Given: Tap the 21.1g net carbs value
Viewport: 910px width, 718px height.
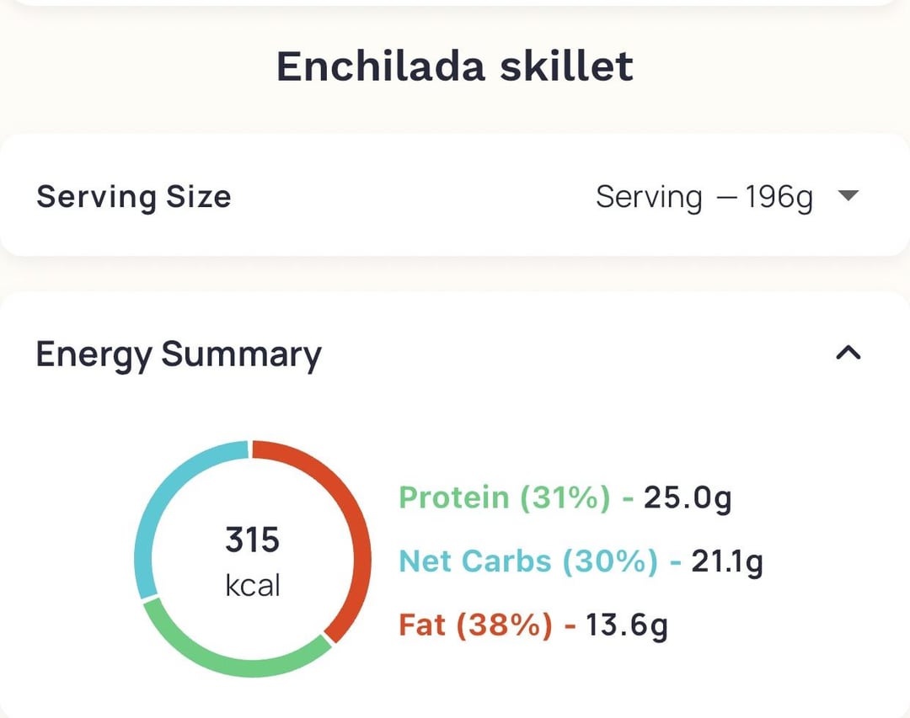Looking at the screenshot, I should pyautogui.click(x=727, y=561).
